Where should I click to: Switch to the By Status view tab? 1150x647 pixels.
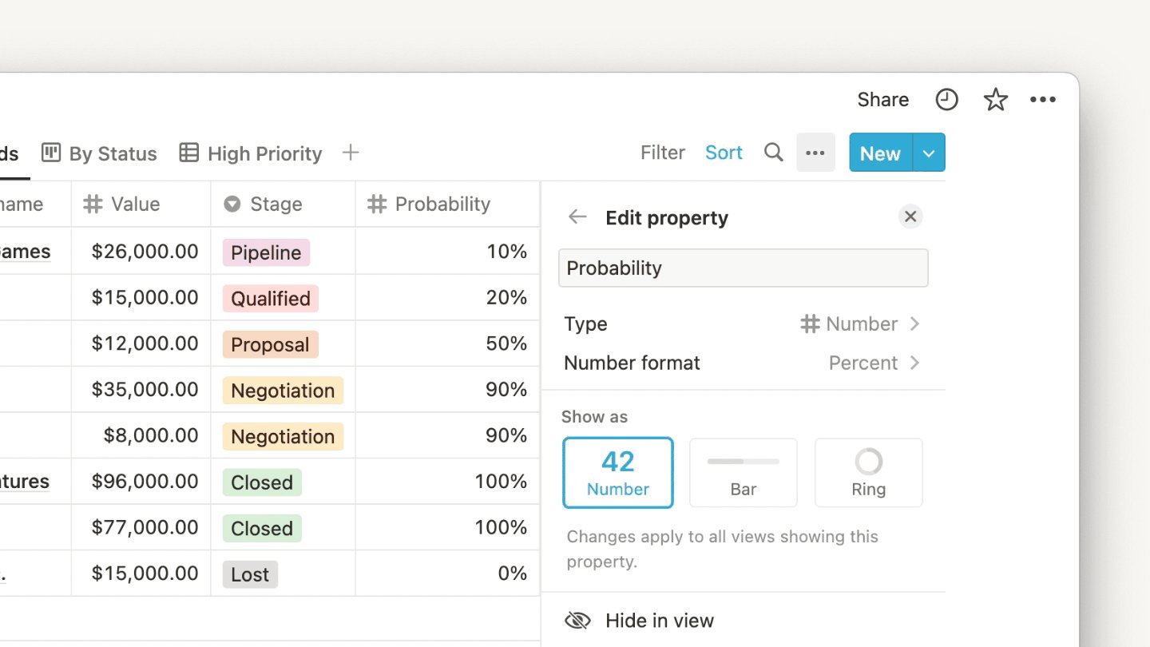[x=100, y=153]
